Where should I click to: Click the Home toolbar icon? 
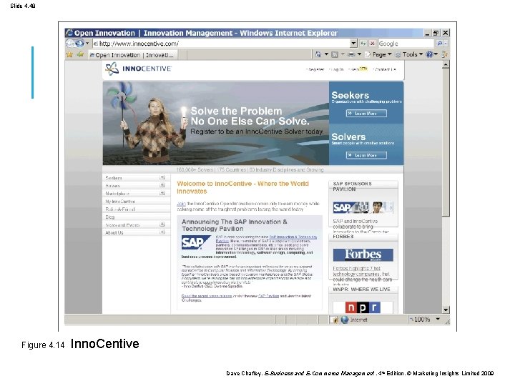[318, 54]
